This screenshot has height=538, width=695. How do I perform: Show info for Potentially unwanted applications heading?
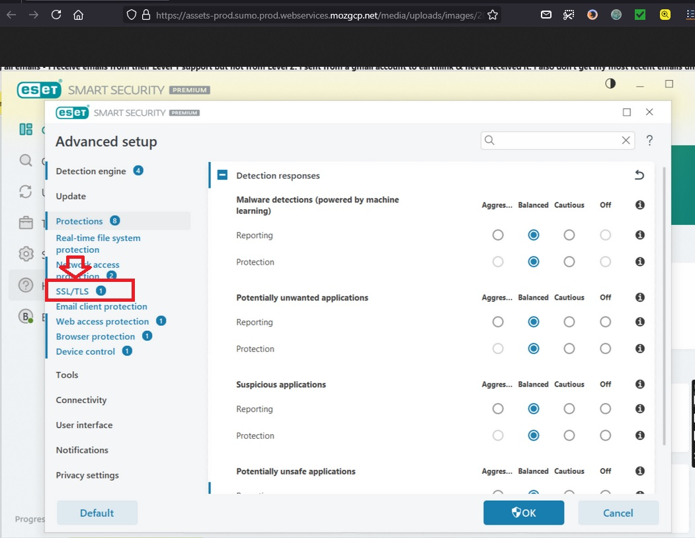pos(639,297)
